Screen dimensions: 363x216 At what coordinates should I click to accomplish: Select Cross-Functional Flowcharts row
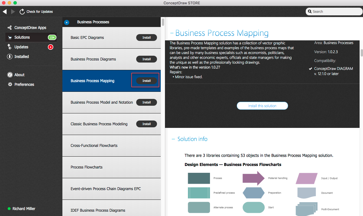coord(111,146)
